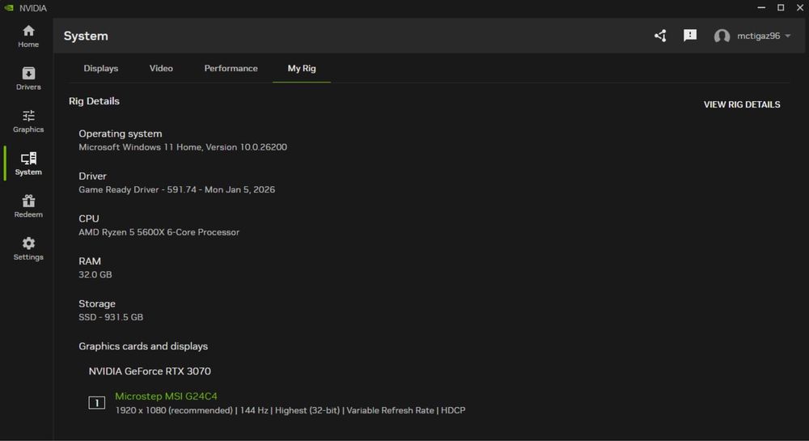The height and width of the screenshot is (441, 809).
Task: Click the user avatar icon
Action: click(x=722, y=36)
